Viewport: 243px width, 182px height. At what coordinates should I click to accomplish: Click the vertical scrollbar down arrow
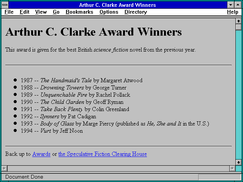[x=238, y=162]
